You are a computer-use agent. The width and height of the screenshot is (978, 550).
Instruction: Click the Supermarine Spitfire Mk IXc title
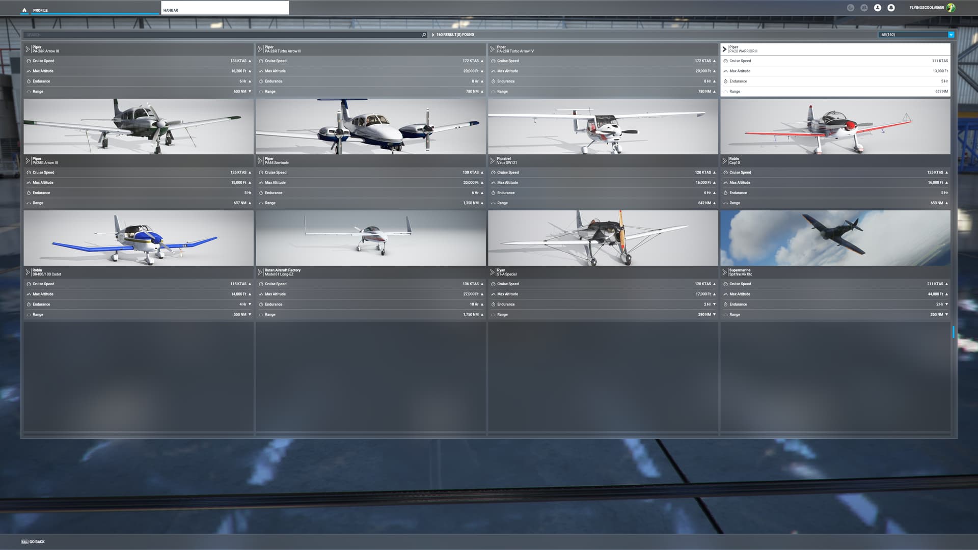tap(741, 272)
